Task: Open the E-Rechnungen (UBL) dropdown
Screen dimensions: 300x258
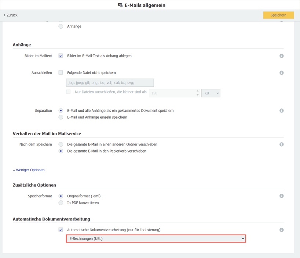Action: [156, 239]
